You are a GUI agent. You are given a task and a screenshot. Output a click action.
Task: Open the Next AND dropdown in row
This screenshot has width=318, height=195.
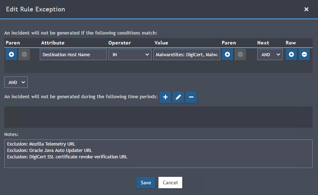coord(270,54)
